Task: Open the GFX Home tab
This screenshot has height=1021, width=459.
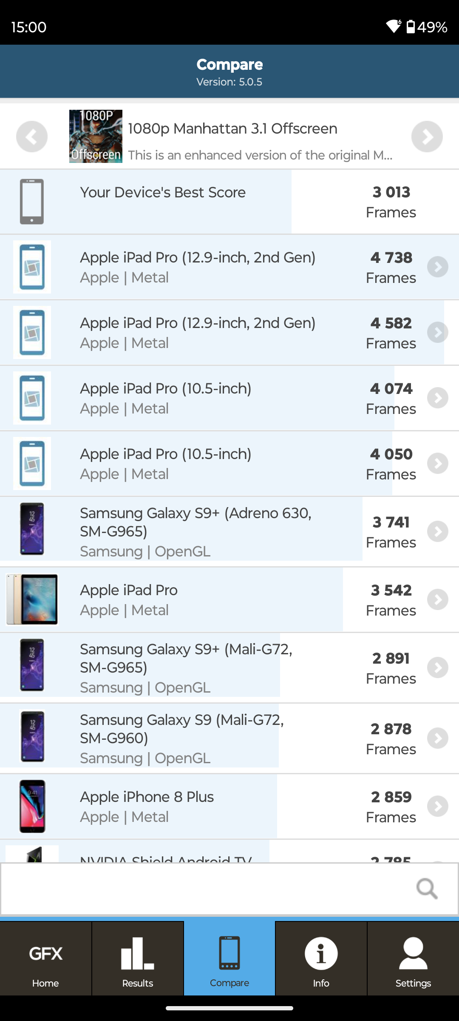Action: (x=45, y=959)
